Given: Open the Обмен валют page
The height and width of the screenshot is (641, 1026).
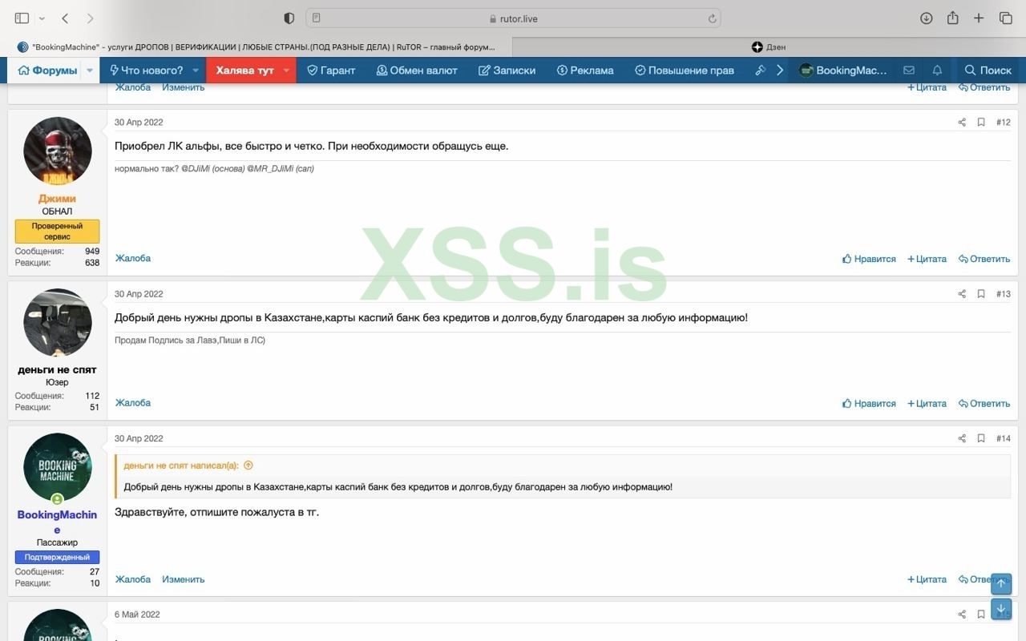Looking at the screenshot, I should (417, 71).
